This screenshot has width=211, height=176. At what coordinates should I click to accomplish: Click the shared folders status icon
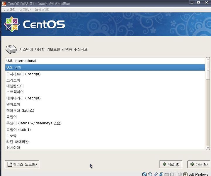point(166,174)
